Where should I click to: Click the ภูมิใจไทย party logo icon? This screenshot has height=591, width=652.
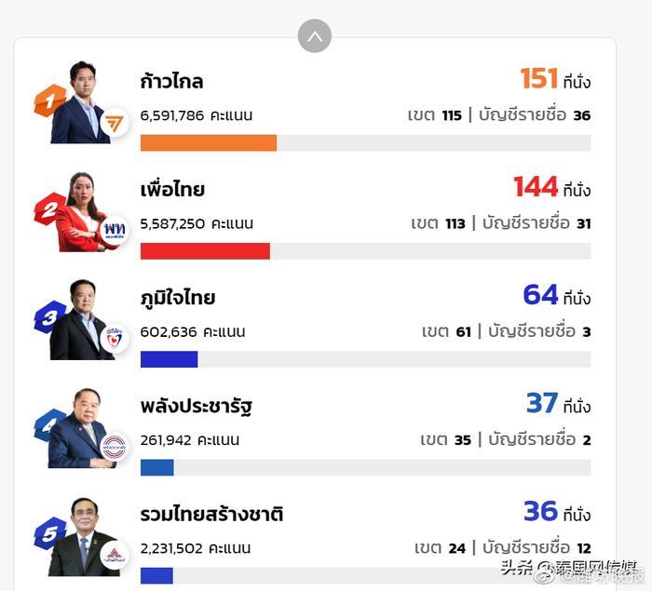[115, 339]
